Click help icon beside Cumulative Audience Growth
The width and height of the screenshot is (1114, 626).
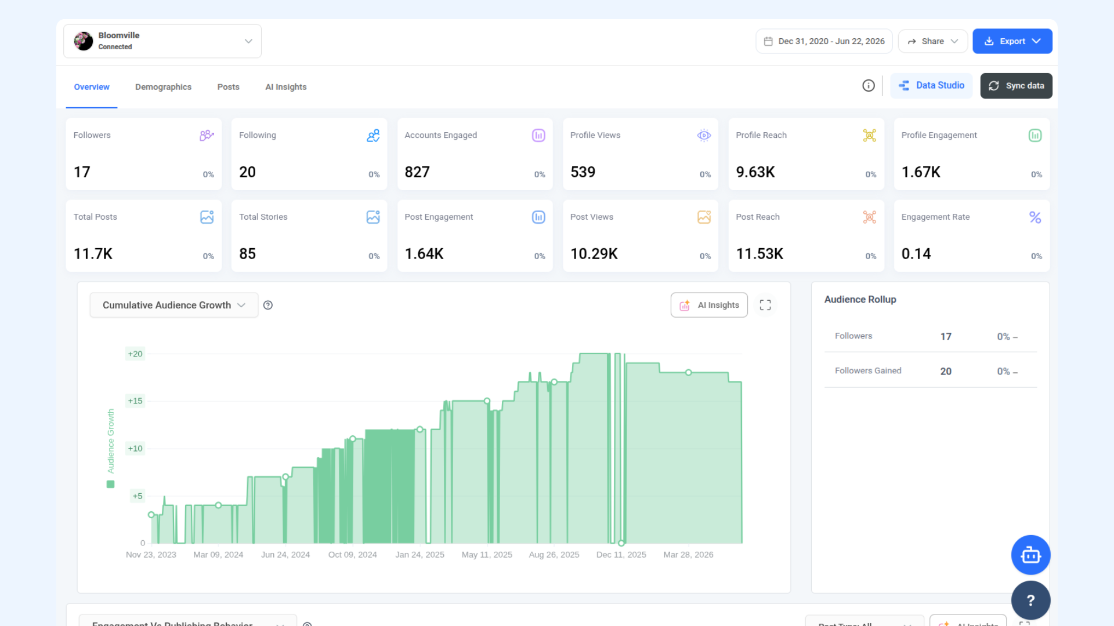pos(268,305)
